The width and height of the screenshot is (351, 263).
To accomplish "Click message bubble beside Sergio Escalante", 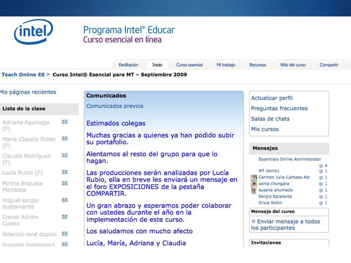I will coord(321,197).
